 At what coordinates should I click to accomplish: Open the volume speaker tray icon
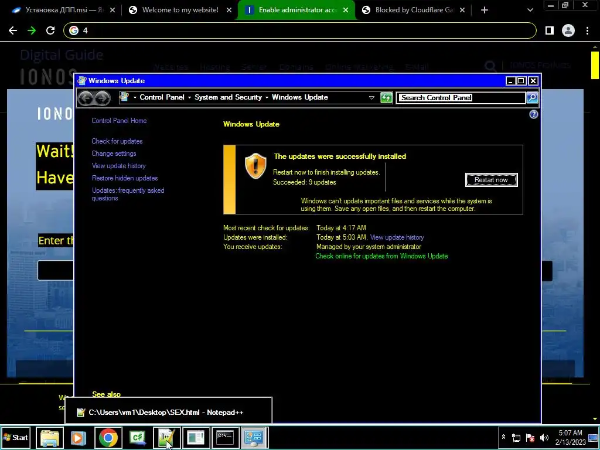pyautogui.click(x=544, y=438)
